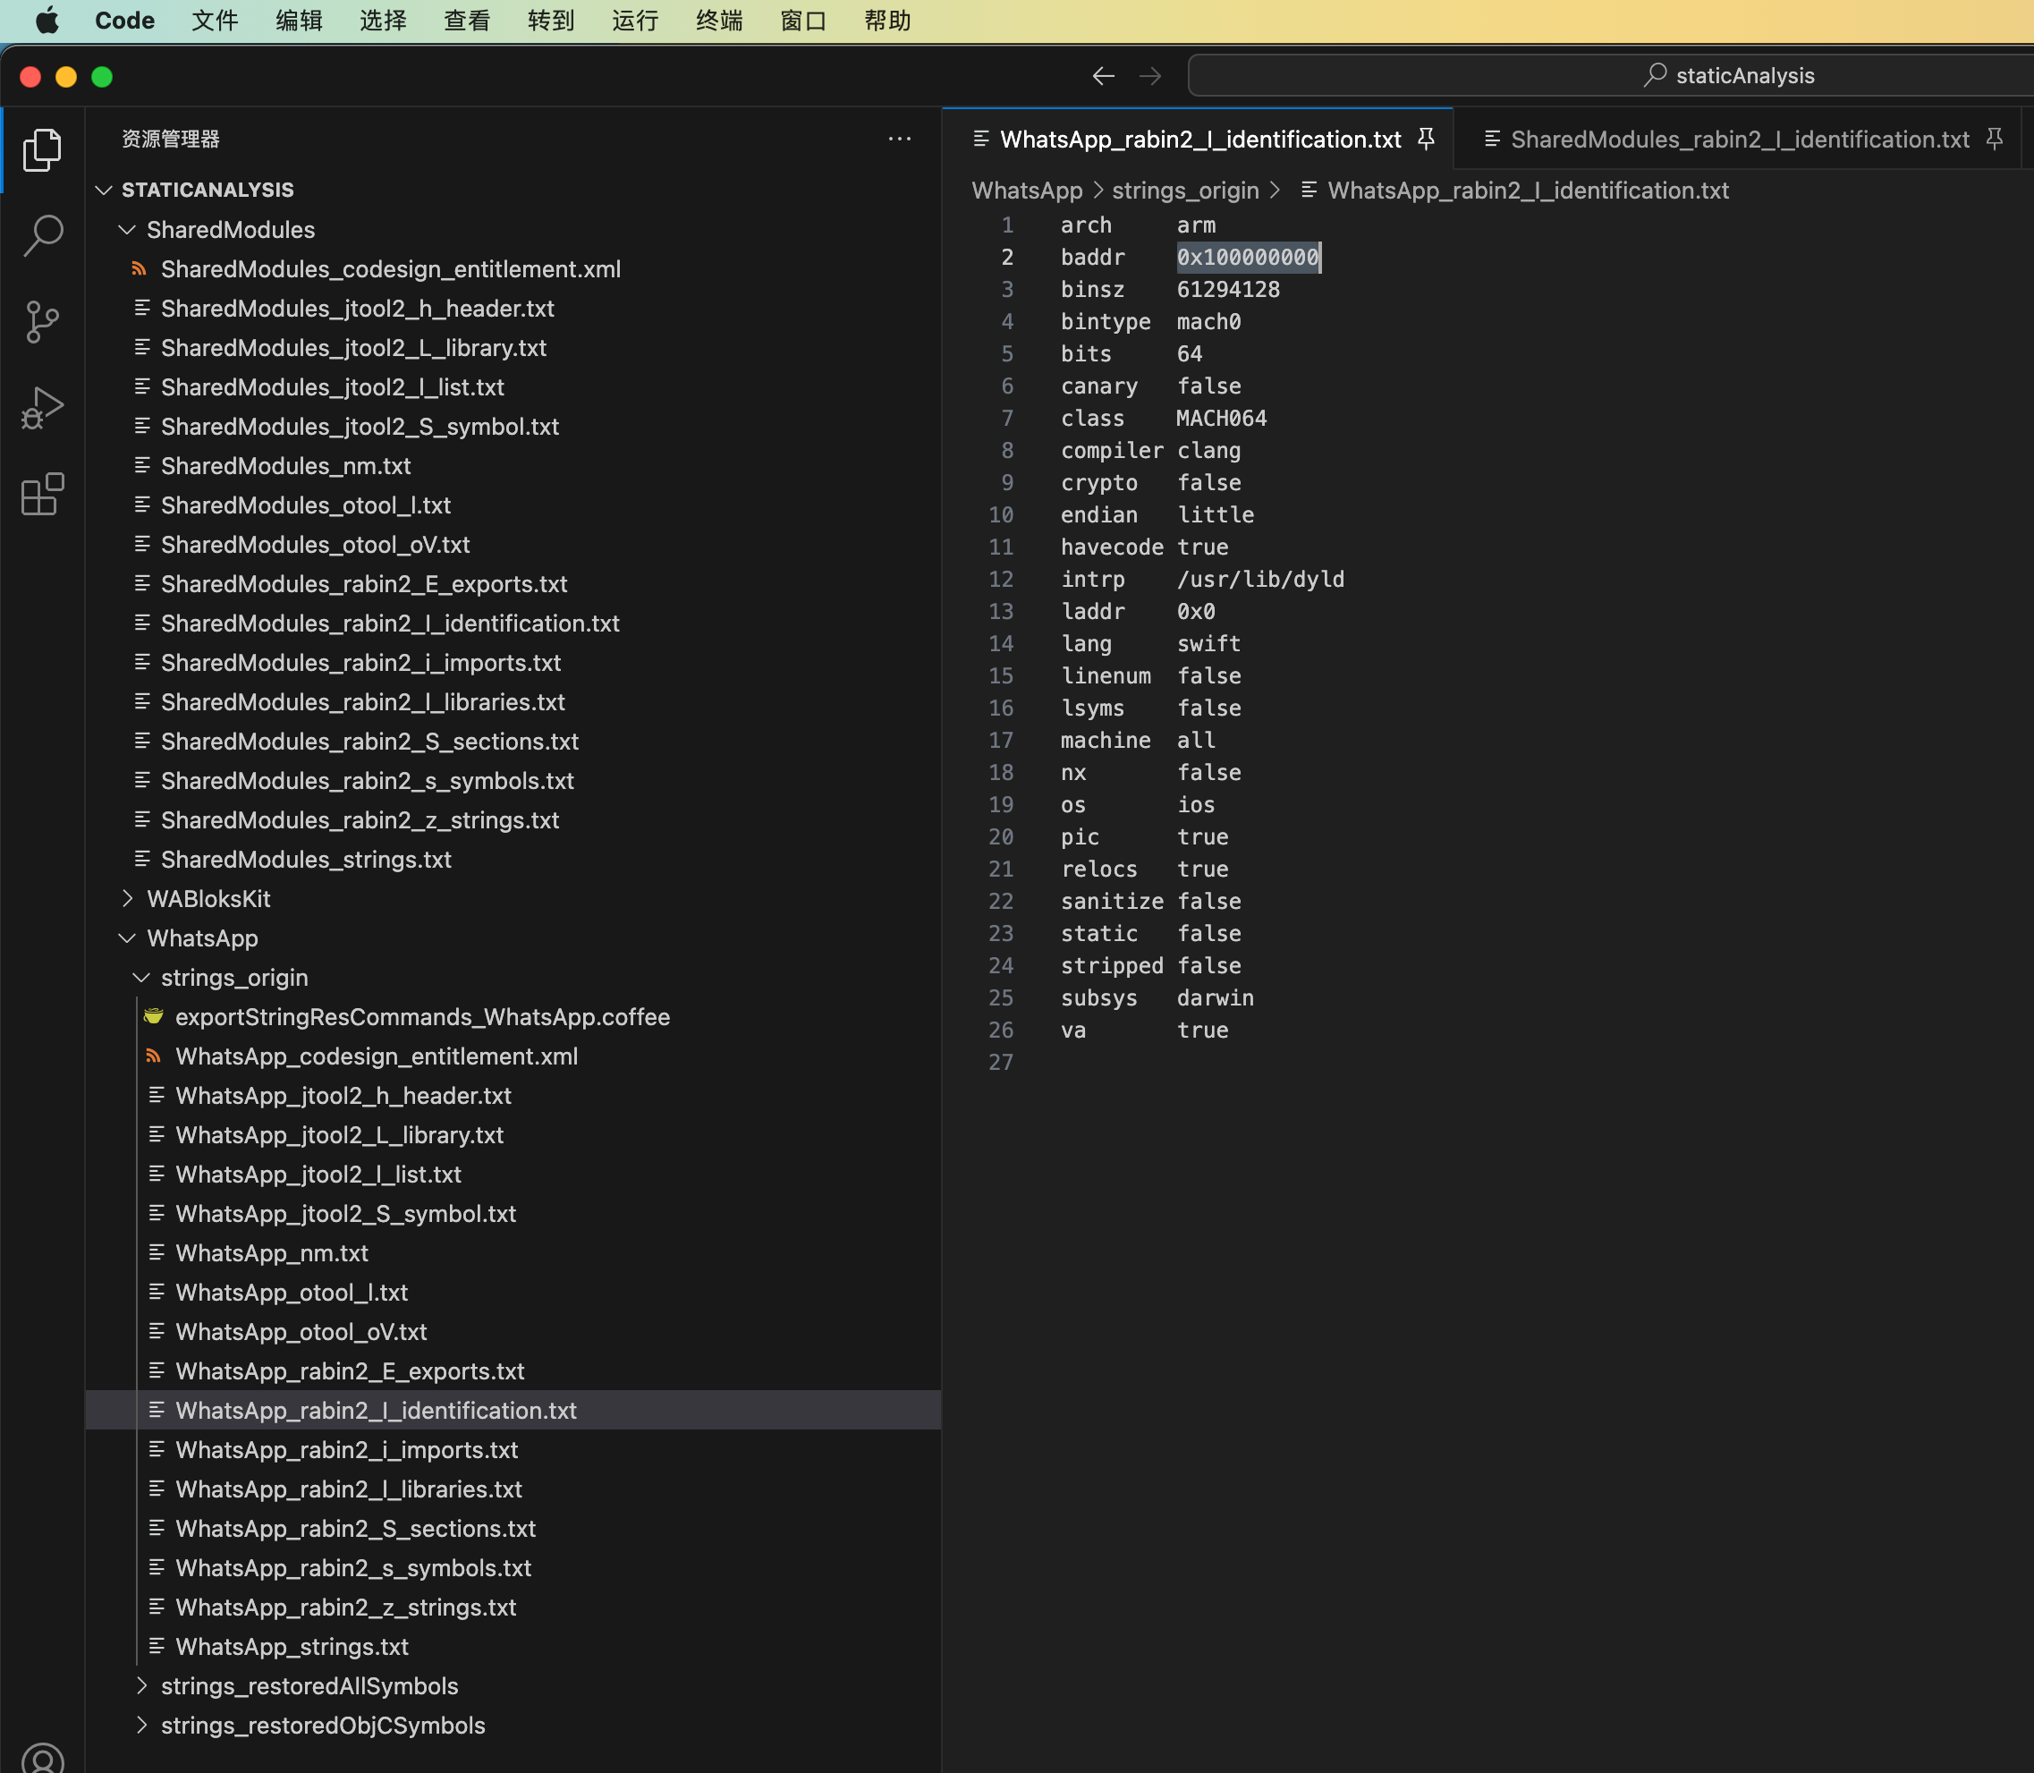This screenshot has height=1773, width=2034.
Task: Click the navigate back arrow
Action: pyautogui.click(x=1103, y=76)
